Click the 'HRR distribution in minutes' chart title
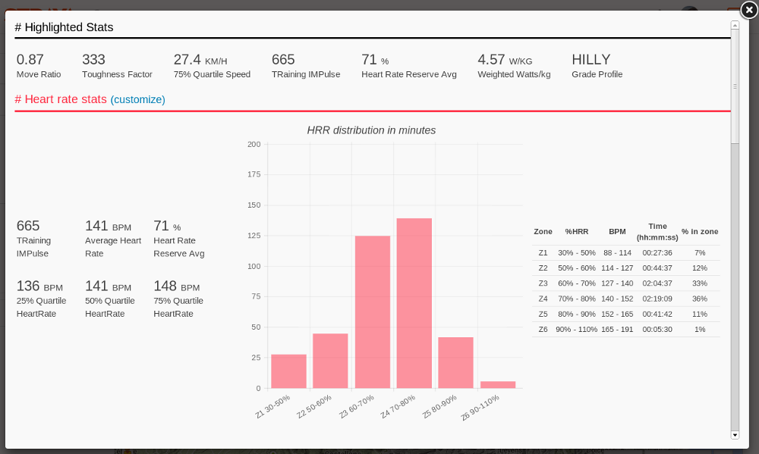The height and width of the screenshot is (454, 759). click(371, 130)
